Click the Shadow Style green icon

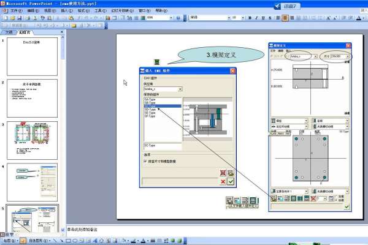point(173,241)
